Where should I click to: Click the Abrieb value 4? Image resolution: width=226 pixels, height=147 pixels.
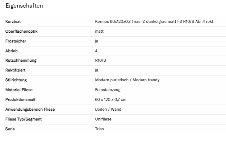pos(96,51)
